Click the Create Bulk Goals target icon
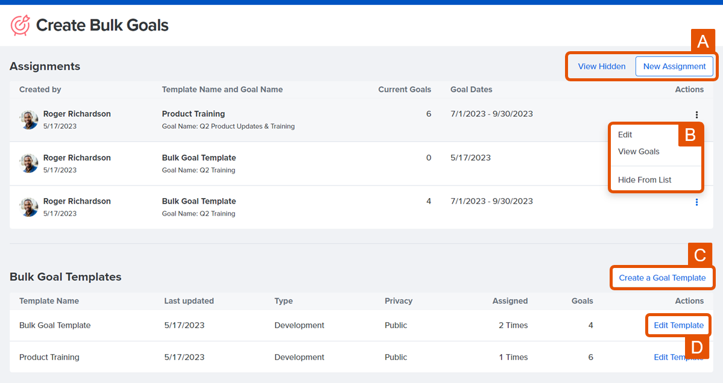 click(x=20, y=25)
